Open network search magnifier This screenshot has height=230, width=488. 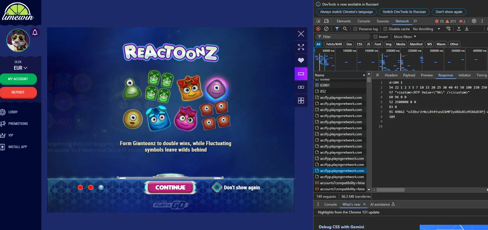click(345, 29)
